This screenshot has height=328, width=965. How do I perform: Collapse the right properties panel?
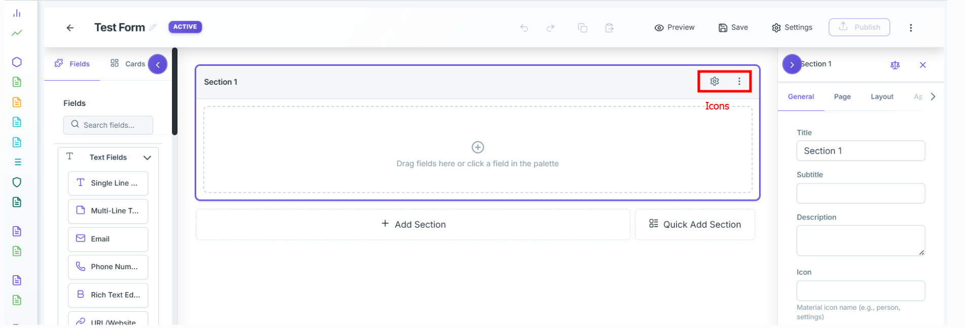(x=792, y=64)
